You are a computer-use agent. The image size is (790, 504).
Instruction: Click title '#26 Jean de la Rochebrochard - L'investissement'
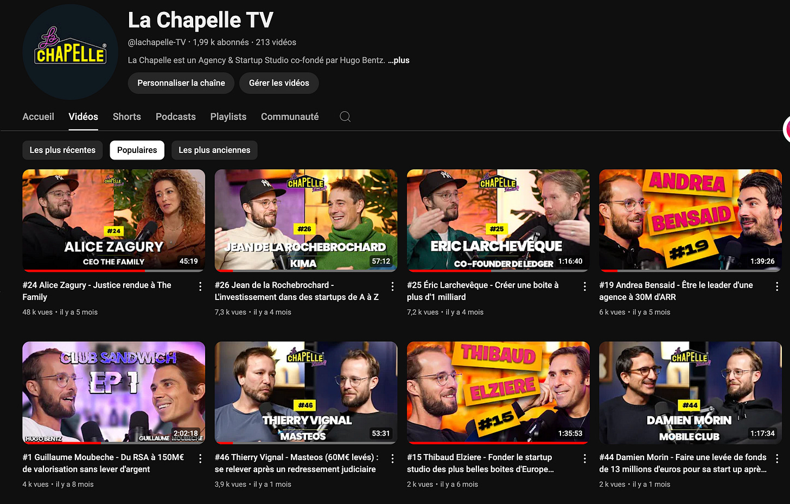297,291
